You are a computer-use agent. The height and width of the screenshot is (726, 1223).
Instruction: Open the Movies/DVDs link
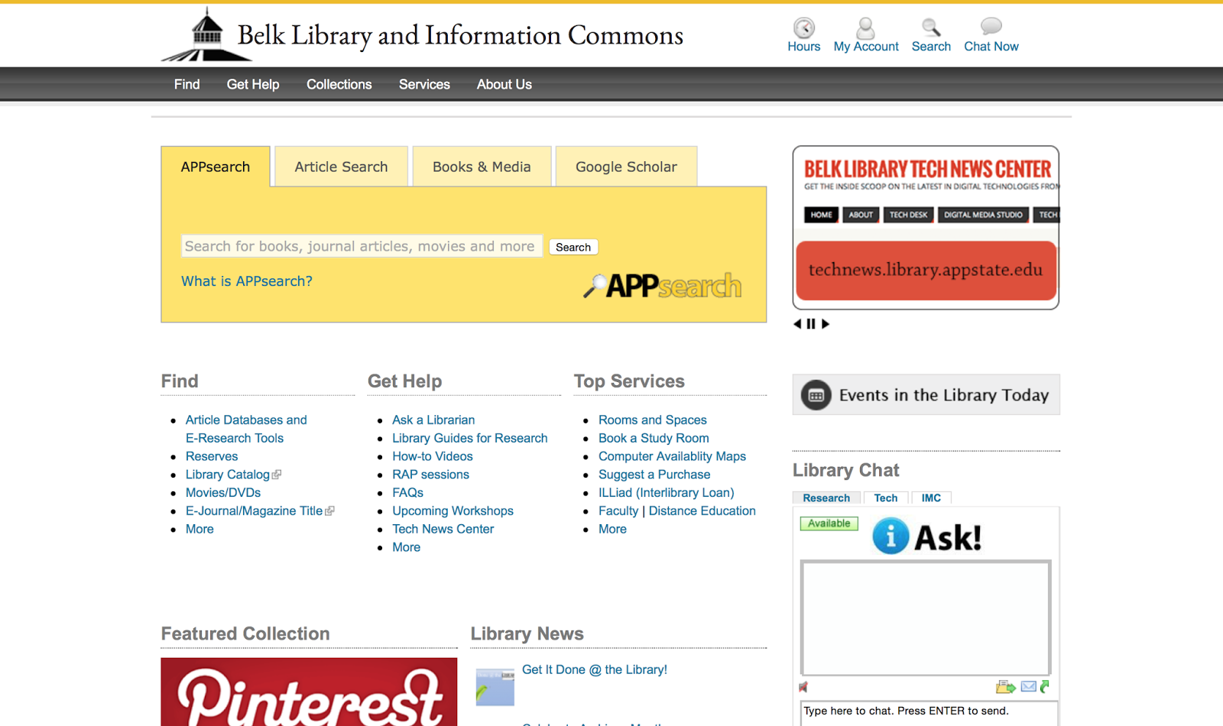point(223,493)
